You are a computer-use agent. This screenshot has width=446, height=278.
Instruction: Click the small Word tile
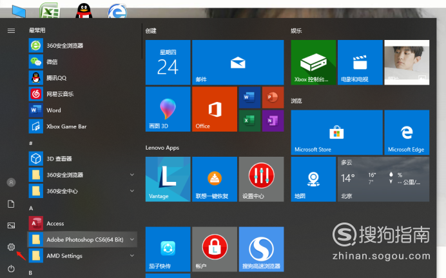coord(249,97)
